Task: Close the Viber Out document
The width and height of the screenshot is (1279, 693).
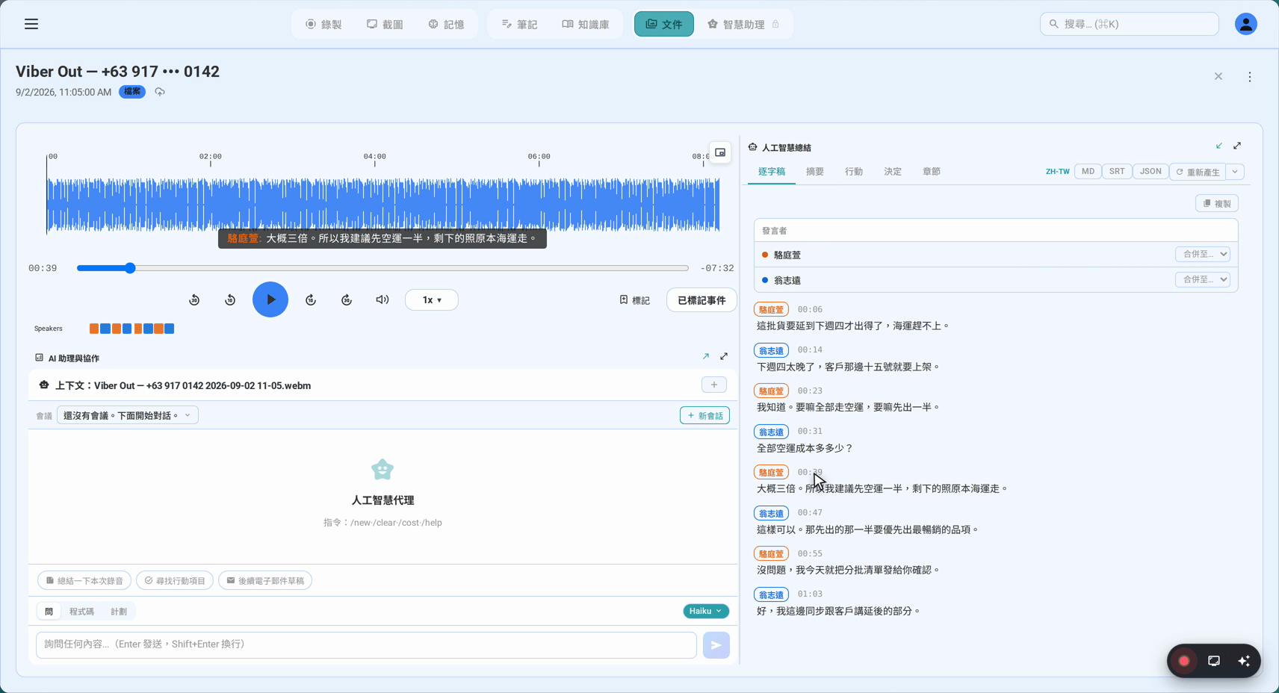Action: click(1218, 77)
